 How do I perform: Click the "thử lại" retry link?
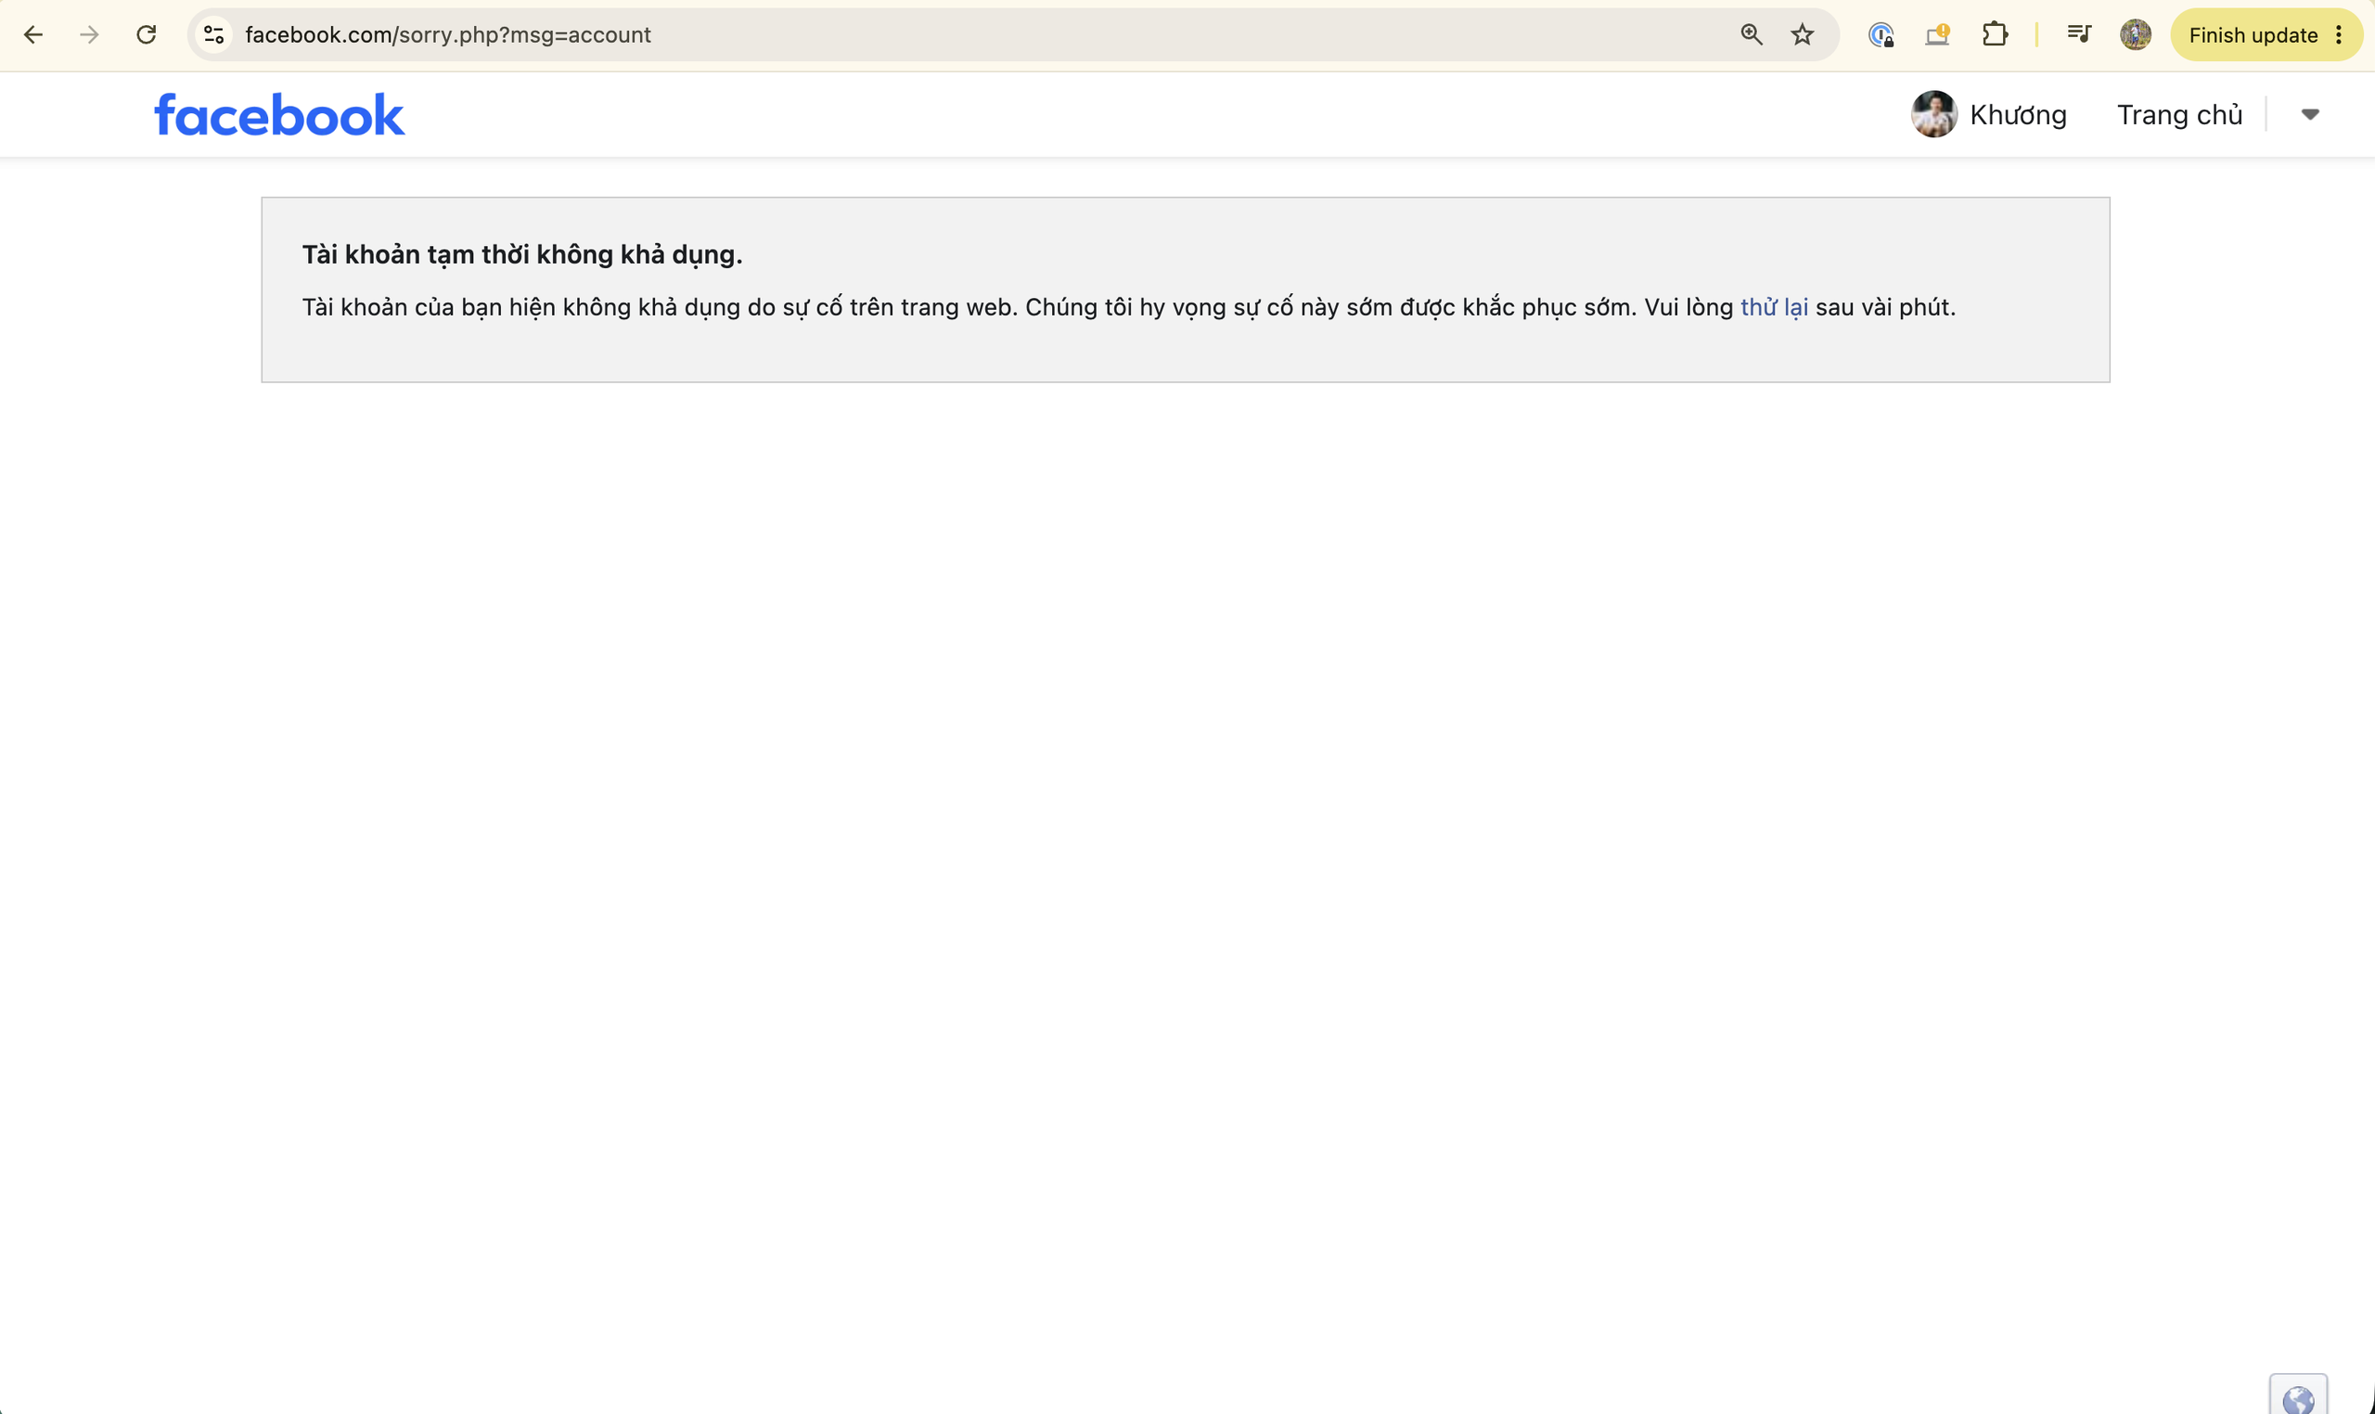1774,307
